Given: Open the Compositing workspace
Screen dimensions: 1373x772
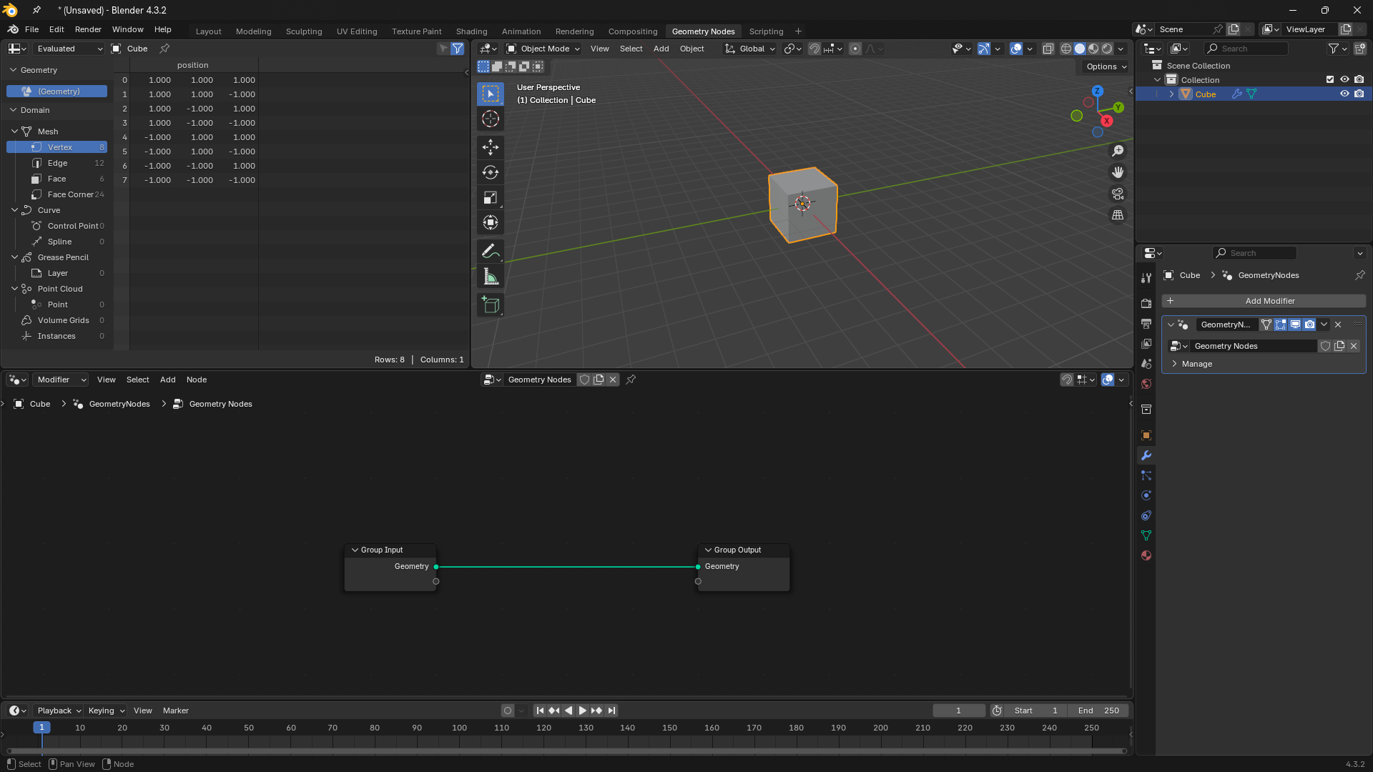Looking at the screenshot, I should (633, 31).
